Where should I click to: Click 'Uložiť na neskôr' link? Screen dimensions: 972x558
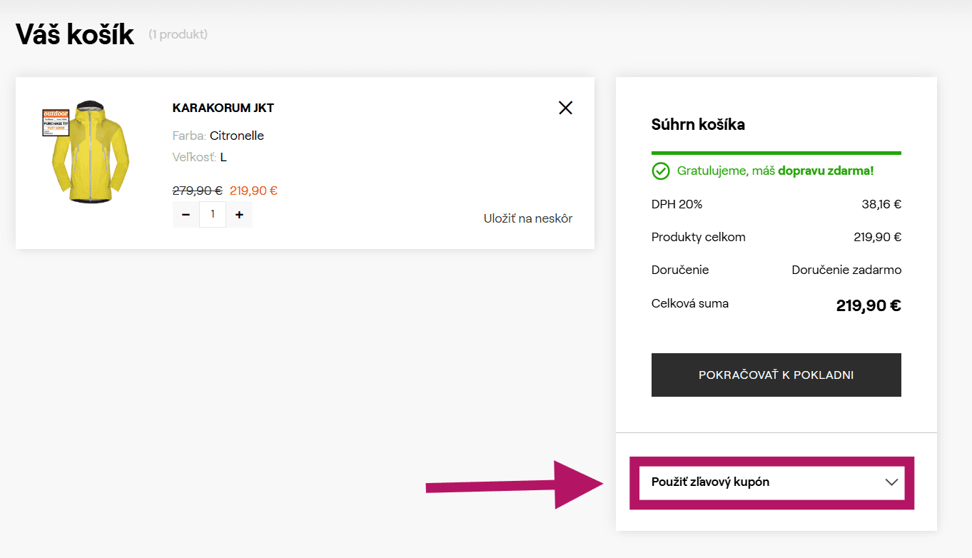[x=528, y=218]
